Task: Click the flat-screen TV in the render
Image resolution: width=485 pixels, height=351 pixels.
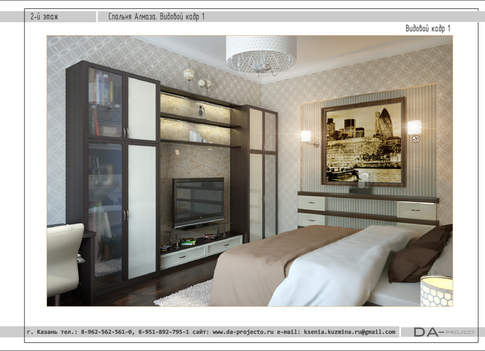Action: point(198,202)
